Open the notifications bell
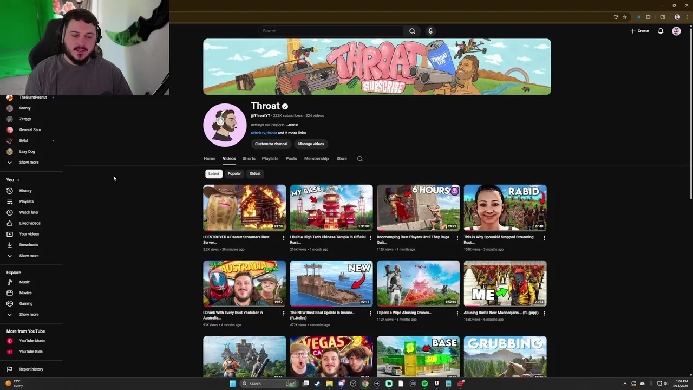The width and height of the screenshot is (693, 390). [x=661, y=31]
